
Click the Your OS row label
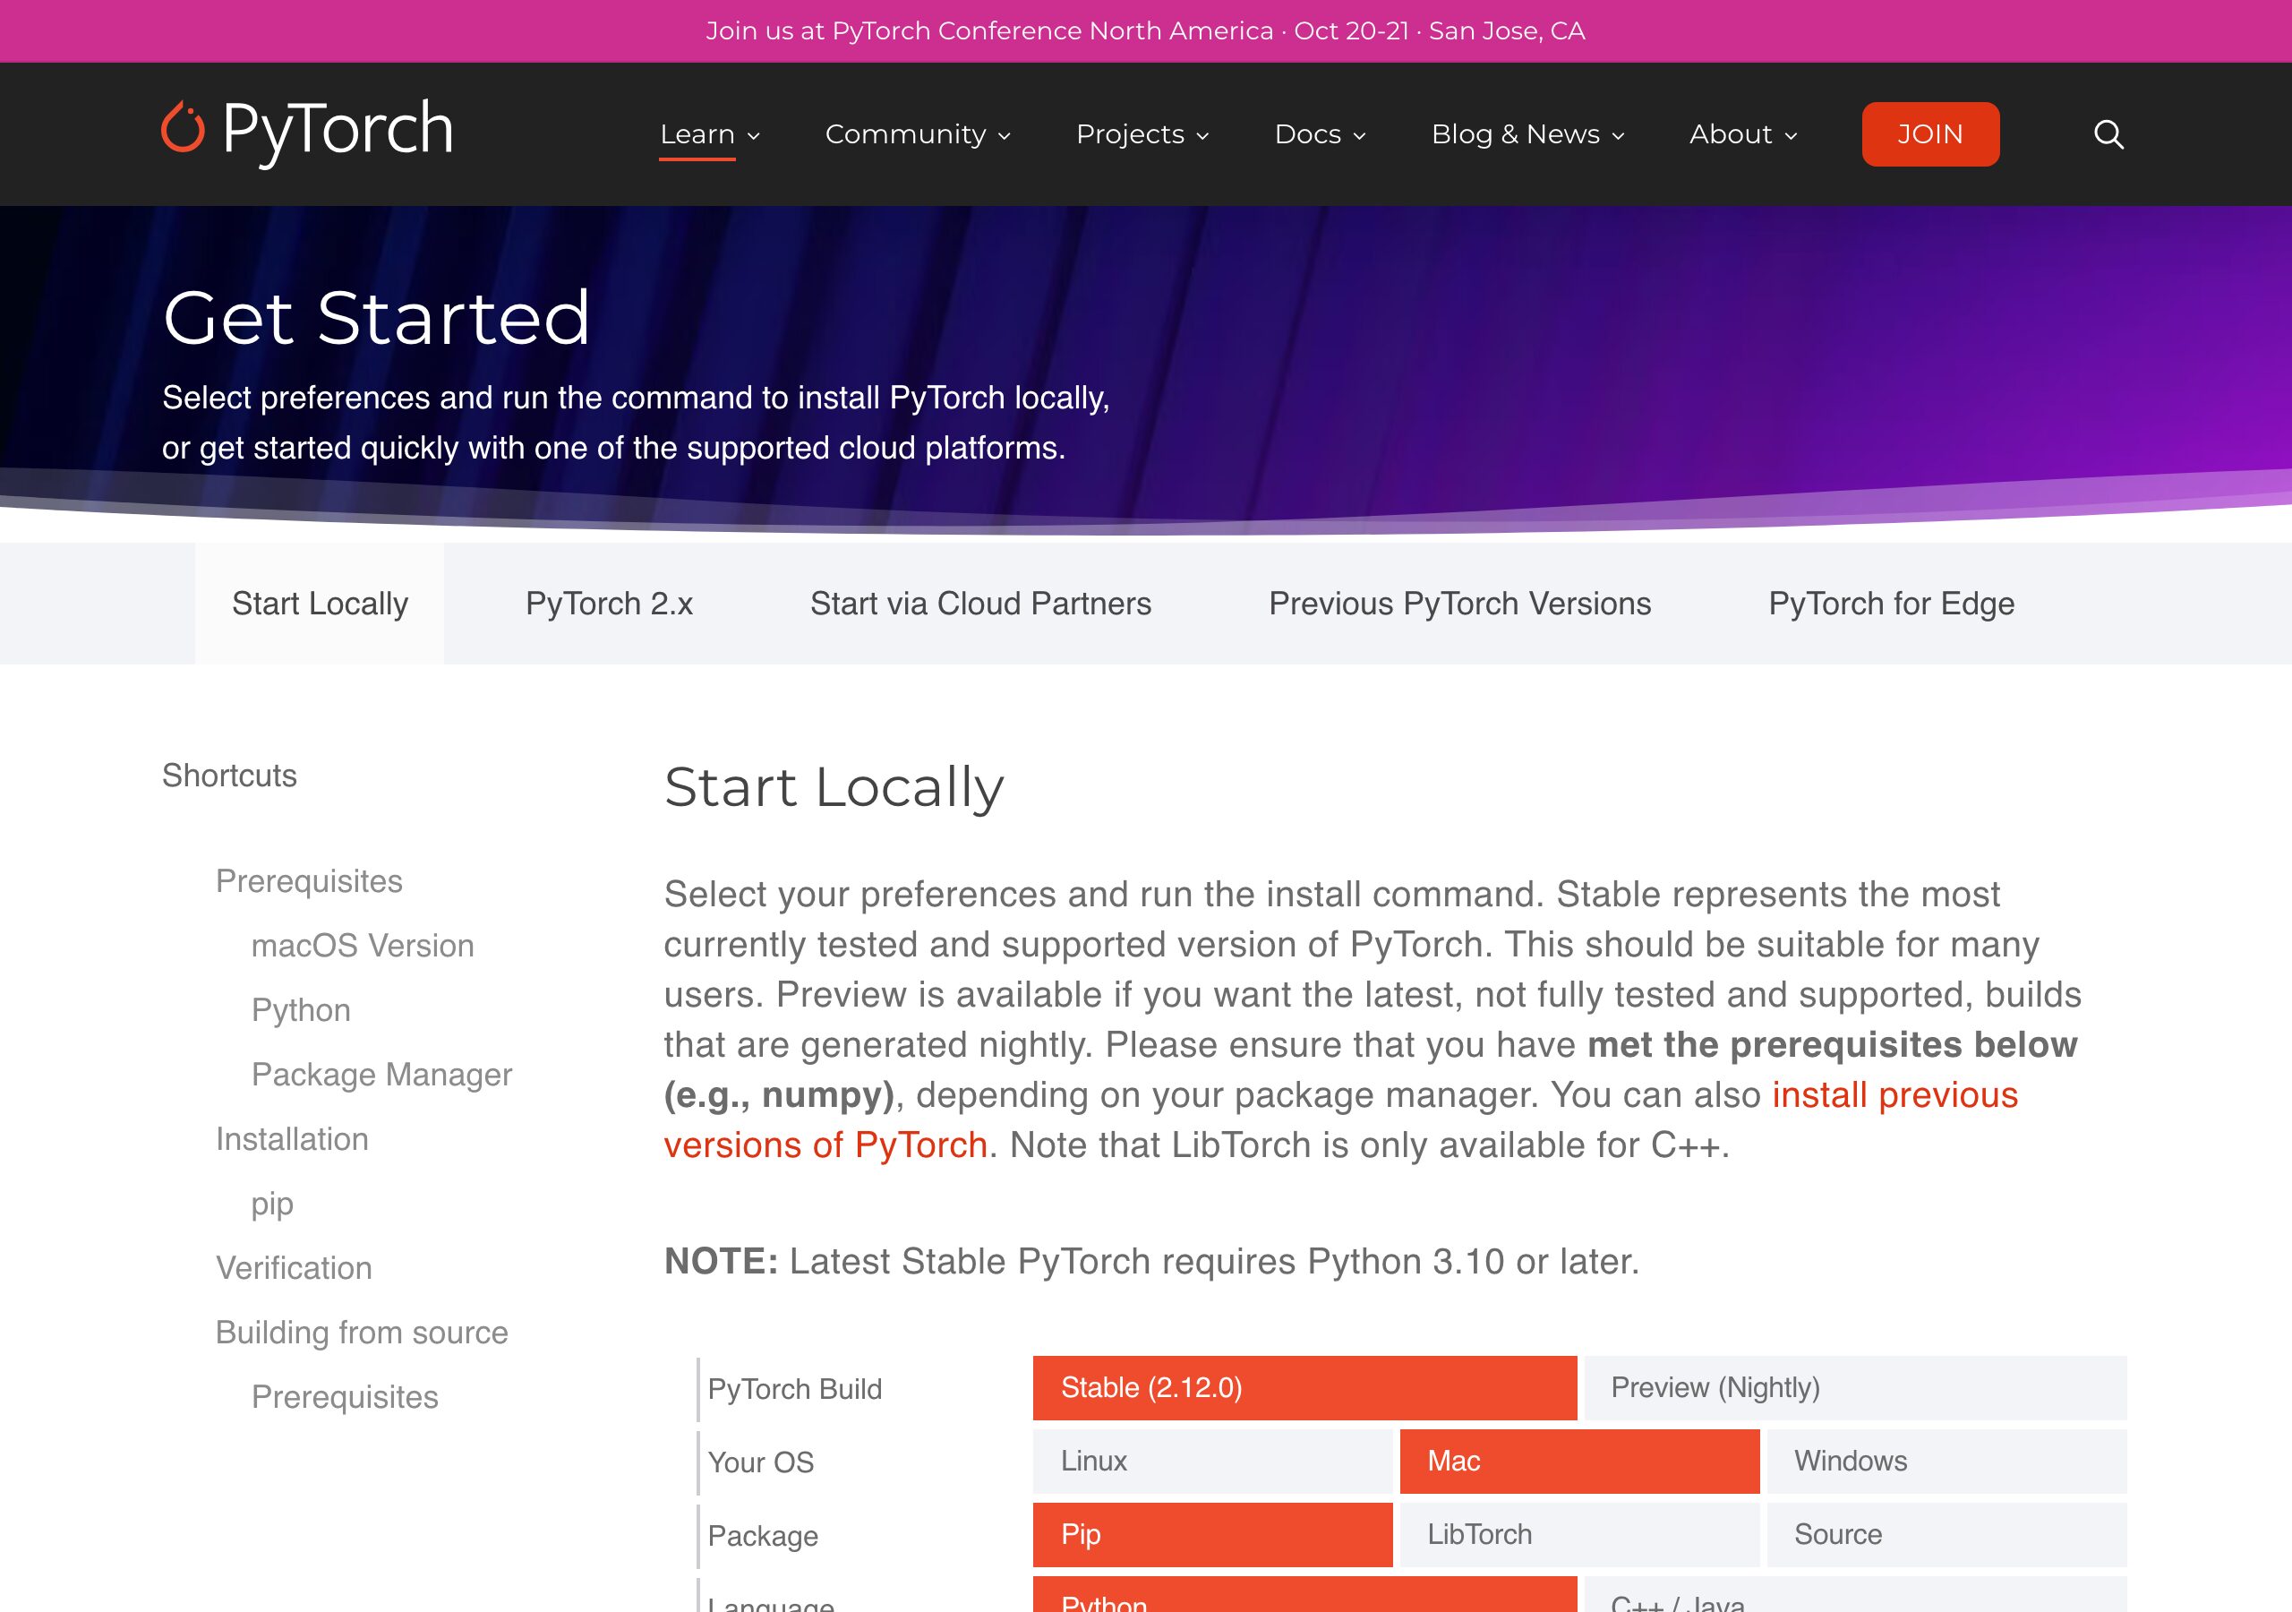point(761,1462)
